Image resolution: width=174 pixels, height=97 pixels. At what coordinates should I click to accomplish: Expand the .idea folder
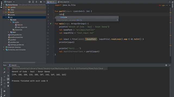click(6, 10)
